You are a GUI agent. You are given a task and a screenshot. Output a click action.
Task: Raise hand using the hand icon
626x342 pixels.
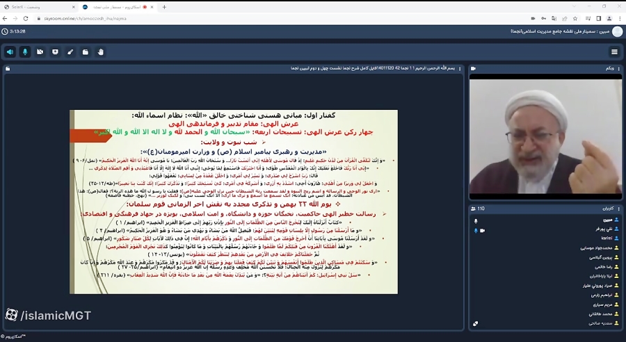click(x=101, y=52)
